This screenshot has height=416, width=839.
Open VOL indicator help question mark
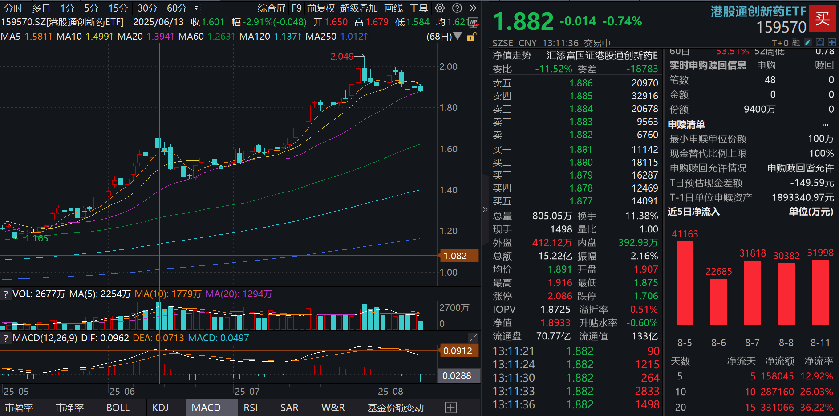pos(6,294)
